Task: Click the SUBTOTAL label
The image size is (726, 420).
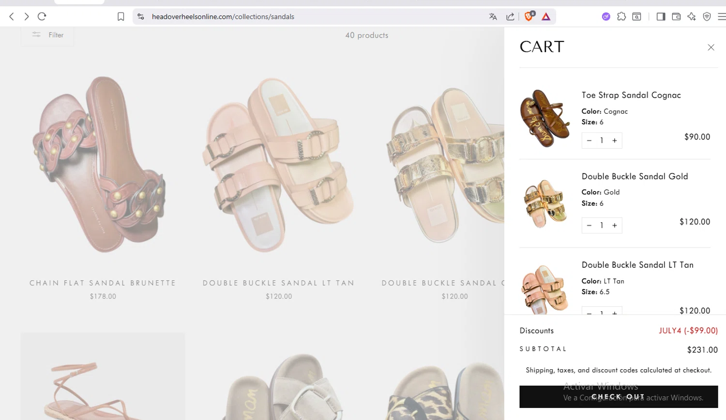Action: 543,349
